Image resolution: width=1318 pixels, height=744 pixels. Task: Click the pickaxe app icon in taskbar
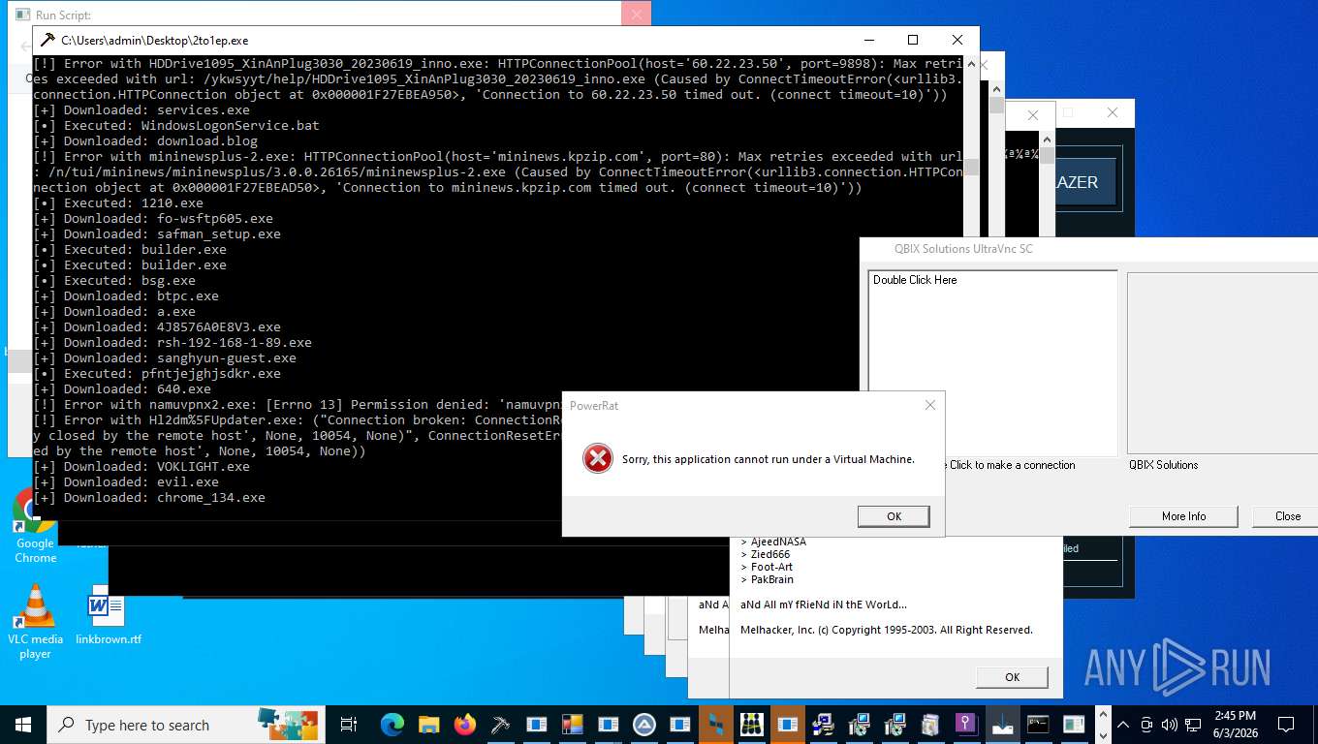click(500, 725)
